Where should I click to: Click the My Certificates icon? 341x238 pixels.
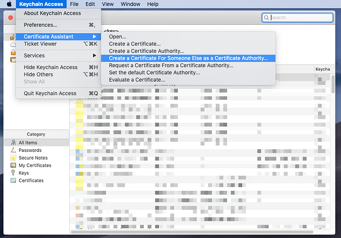pos(13,165)
